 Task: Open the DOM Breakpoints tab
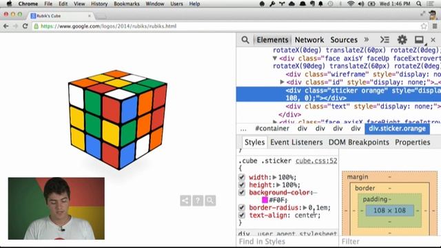point(358,143)
